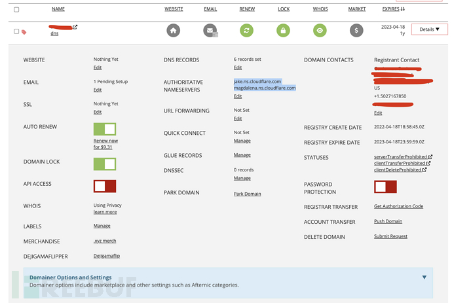Open external icon next to clientTransferProhibited
This screenshot has height=303, width=452.
428,163
